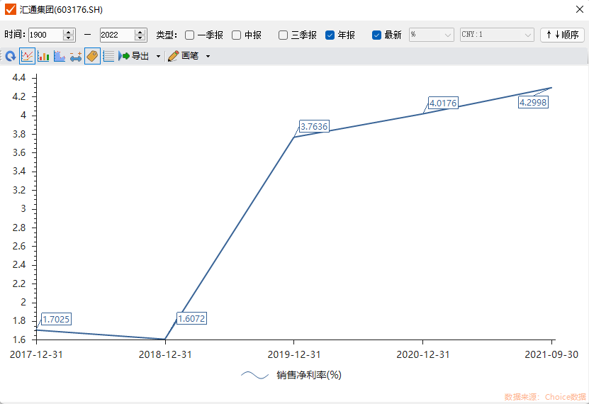This screenshot has width=589, height=404.
Task: Open the % unit dropdown
Action: point(431,35)
